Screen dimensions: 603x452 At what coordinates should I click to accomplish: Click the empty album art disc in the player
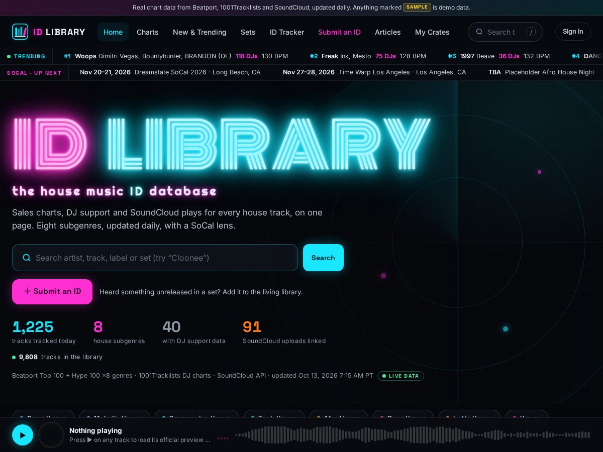click(51, 435)
